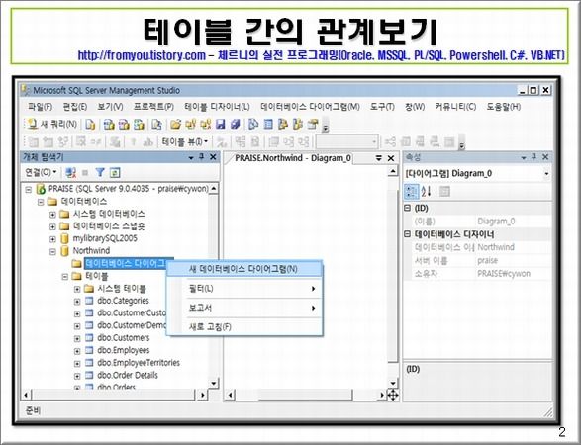Collapse the PRAISE server node
Image resolution: width=581 pixels, height=445 pixels.
pyautogui.click(x=28, y=190)
